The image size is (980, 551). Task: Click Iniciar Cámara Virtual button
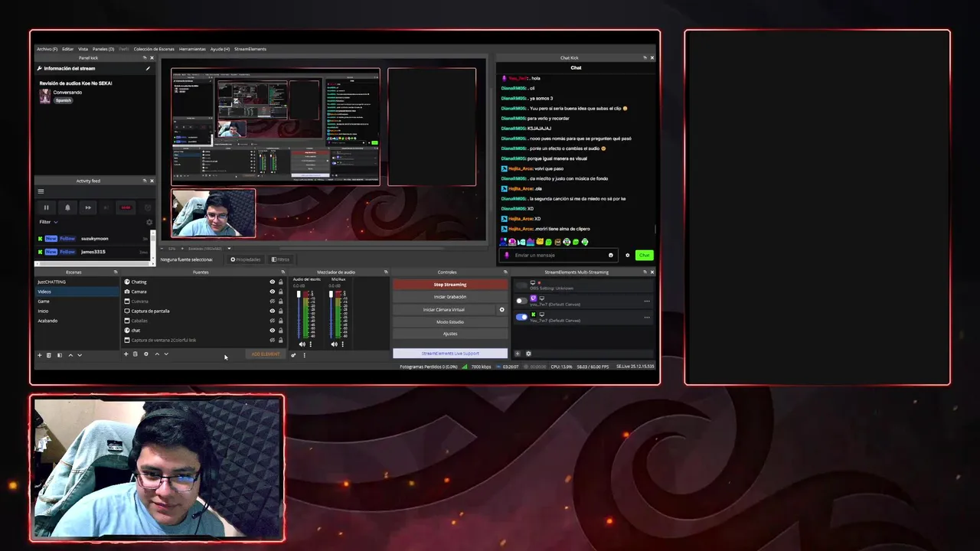[444, 310]
